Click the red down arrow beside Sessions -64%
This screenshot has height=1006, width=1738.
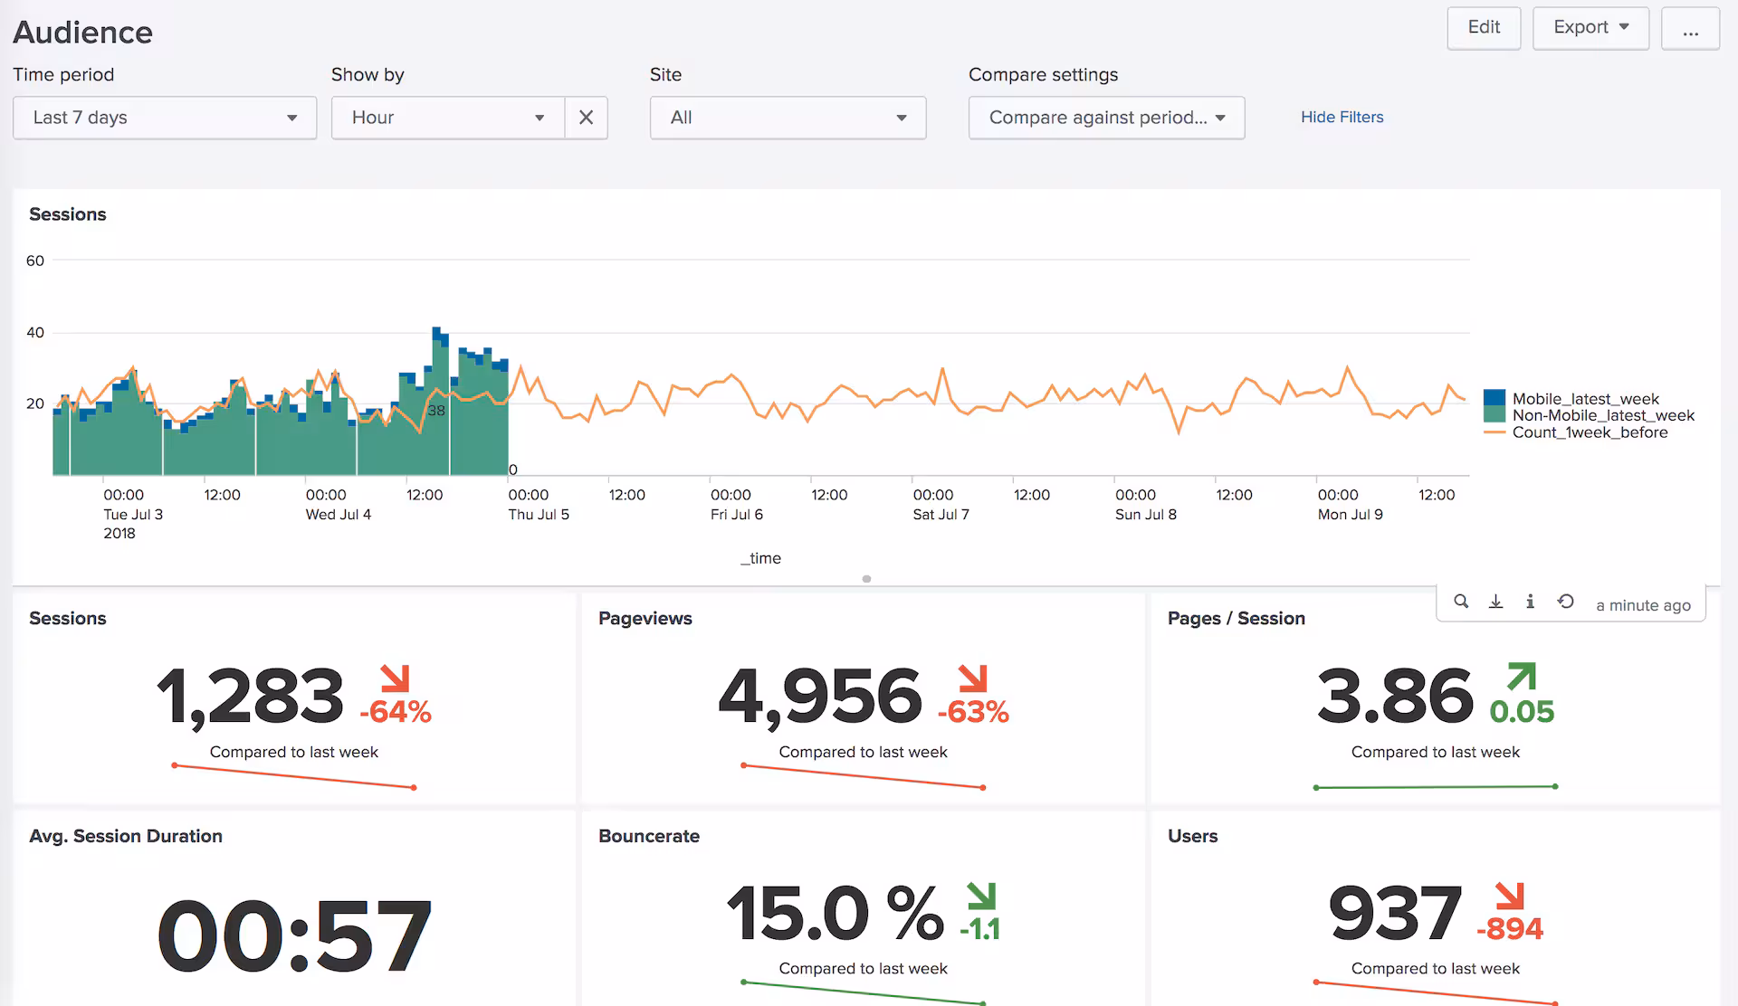pyautogui.click(x=396, y=679)
